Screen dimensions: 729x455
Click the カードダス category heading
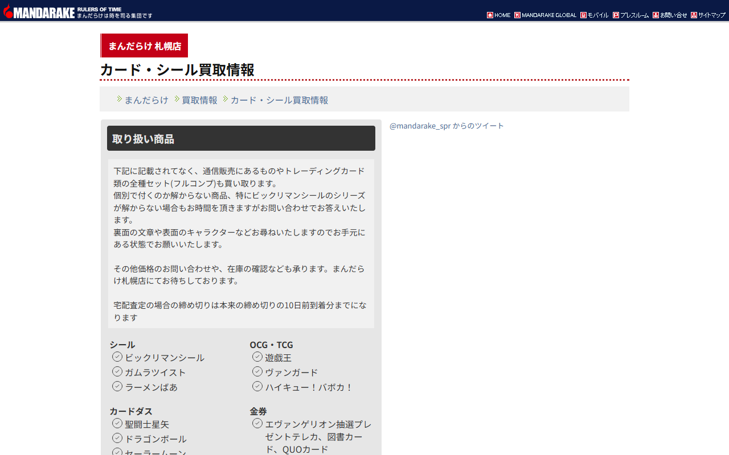[x=131, y=411]
